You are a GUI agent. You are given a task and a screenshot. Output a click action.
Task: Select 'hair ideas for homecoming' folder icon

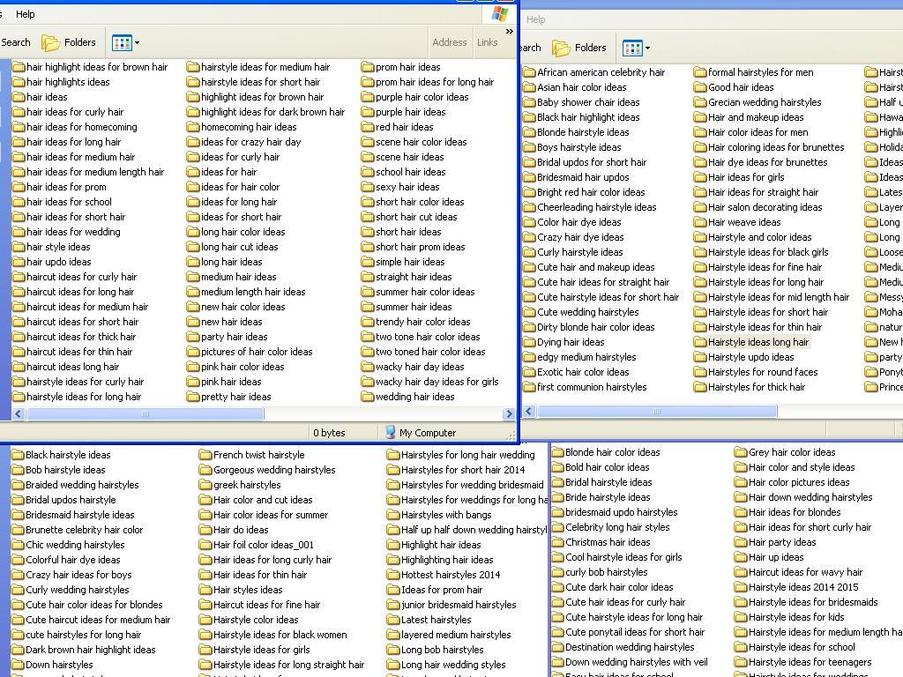point(19,127)
